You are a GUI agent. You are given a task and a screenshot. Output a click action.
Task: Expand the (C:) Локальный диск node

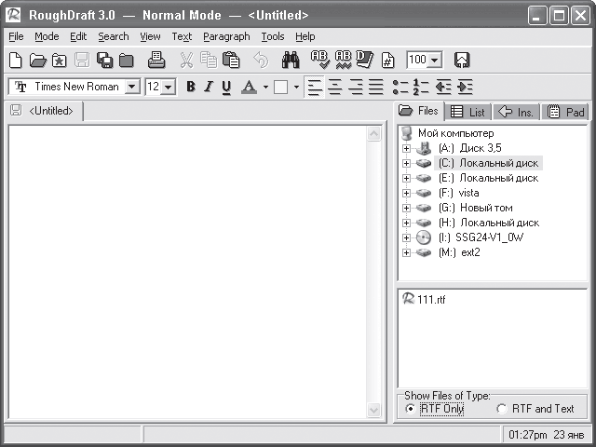406,164
